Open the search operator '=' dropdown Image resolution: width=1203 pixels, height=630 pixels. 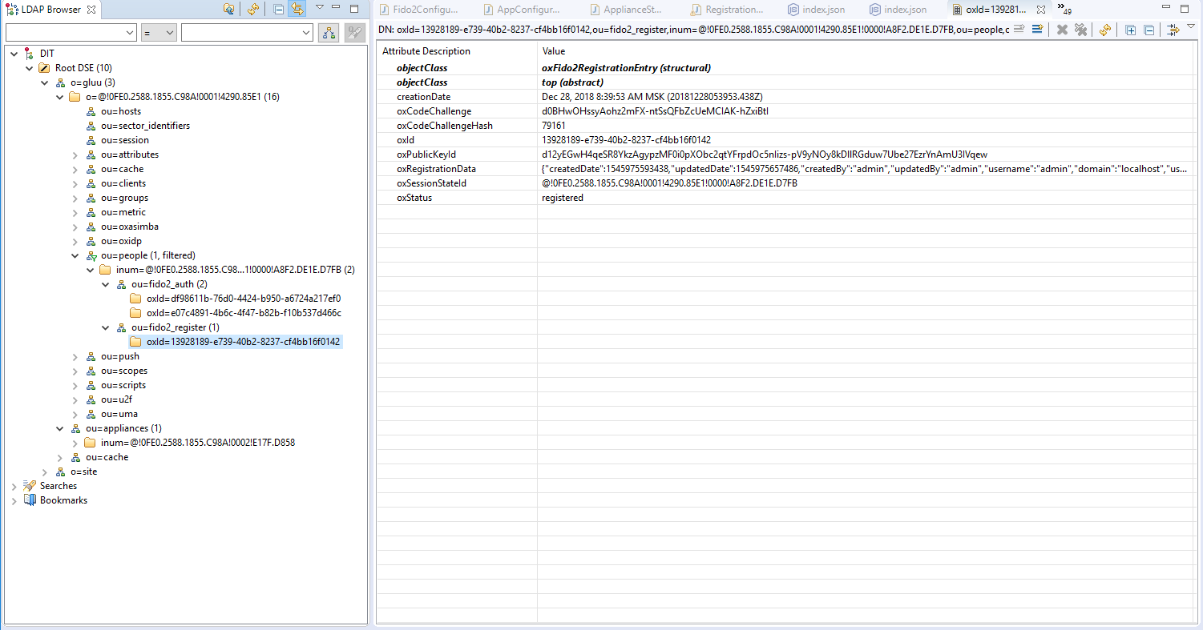click(159, 33)
